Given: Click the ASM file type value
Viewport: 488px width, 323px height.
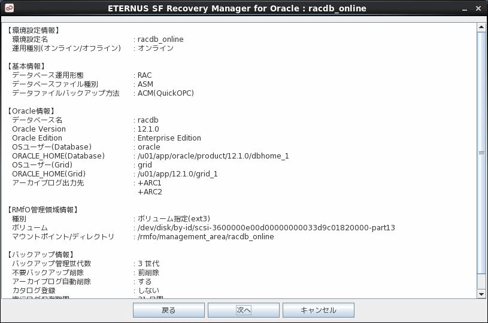Looking at the screenshot, I should pyautogui.click(x=146, y=84).
